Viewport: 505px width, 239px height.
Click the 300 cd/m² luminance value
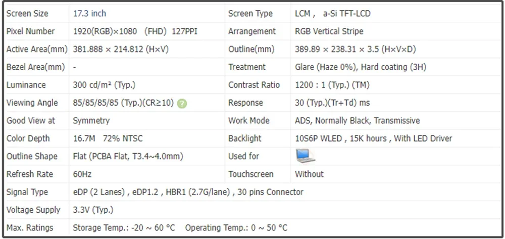coord(104,85)
